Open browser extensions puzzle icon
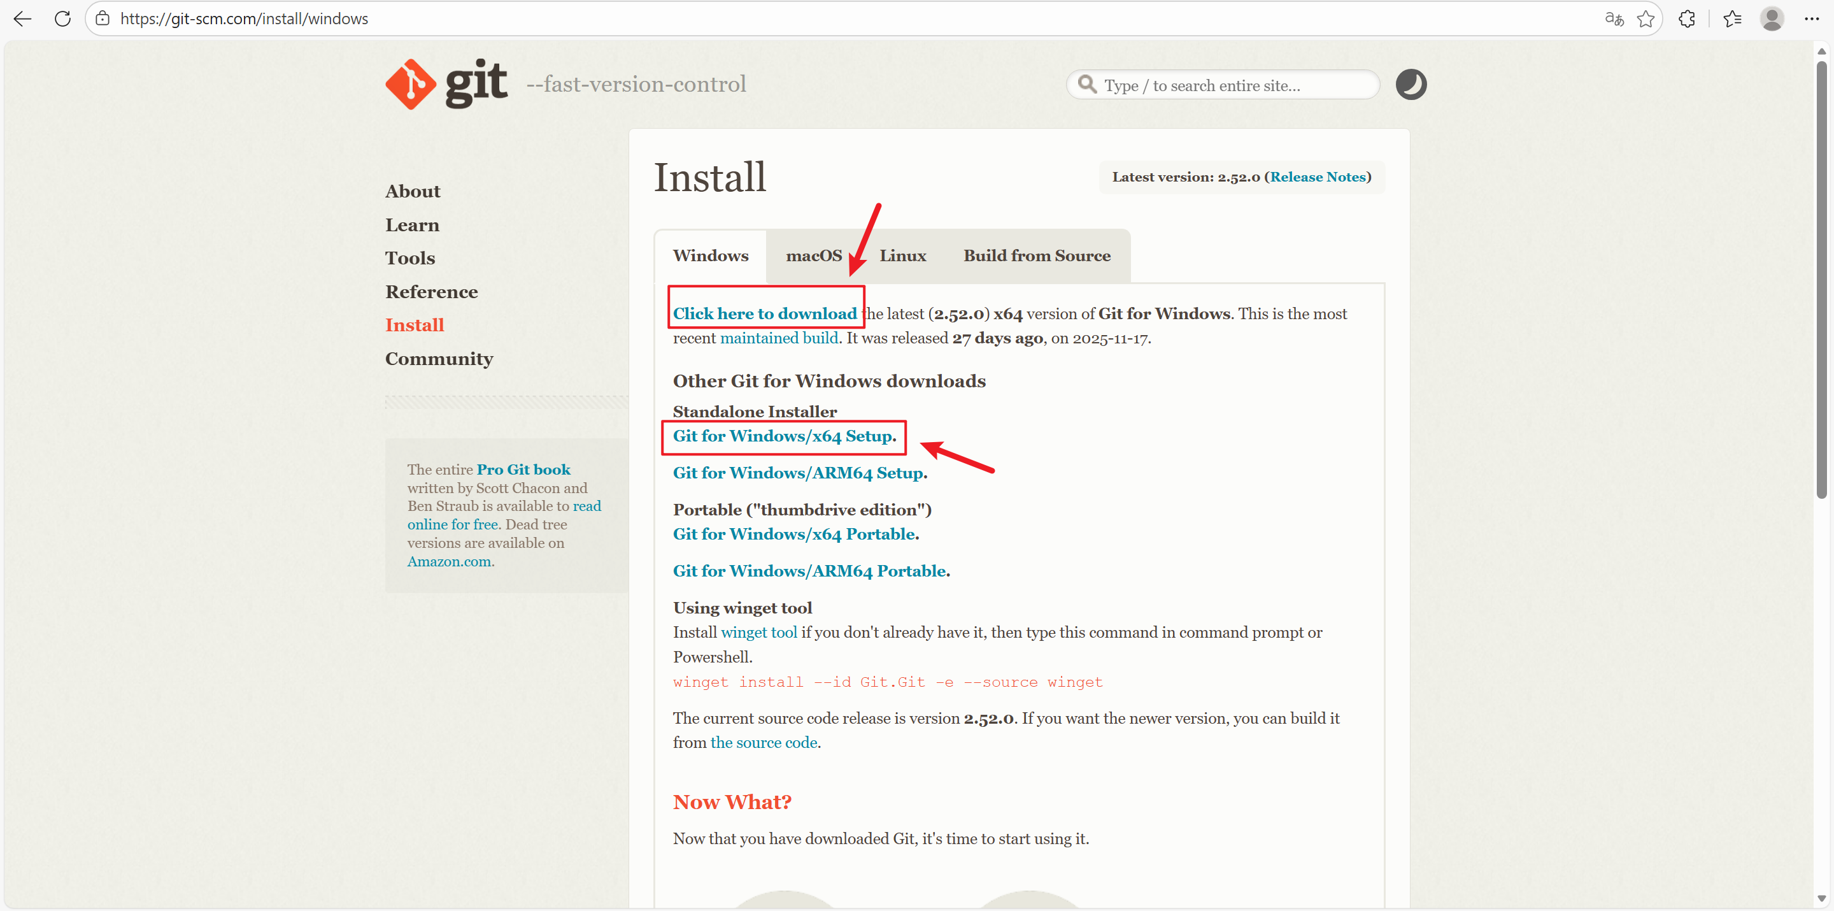 [x=1687, y=19]
